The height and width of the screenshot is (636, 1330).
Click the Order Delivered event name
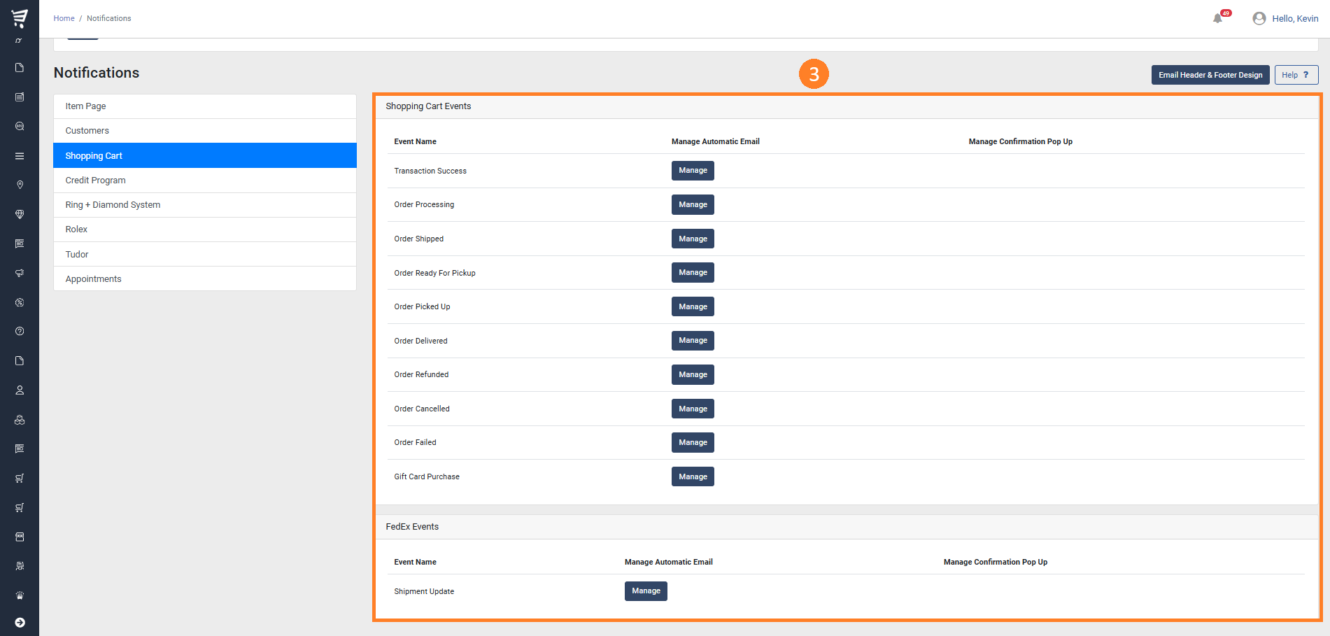click(420, 341)
